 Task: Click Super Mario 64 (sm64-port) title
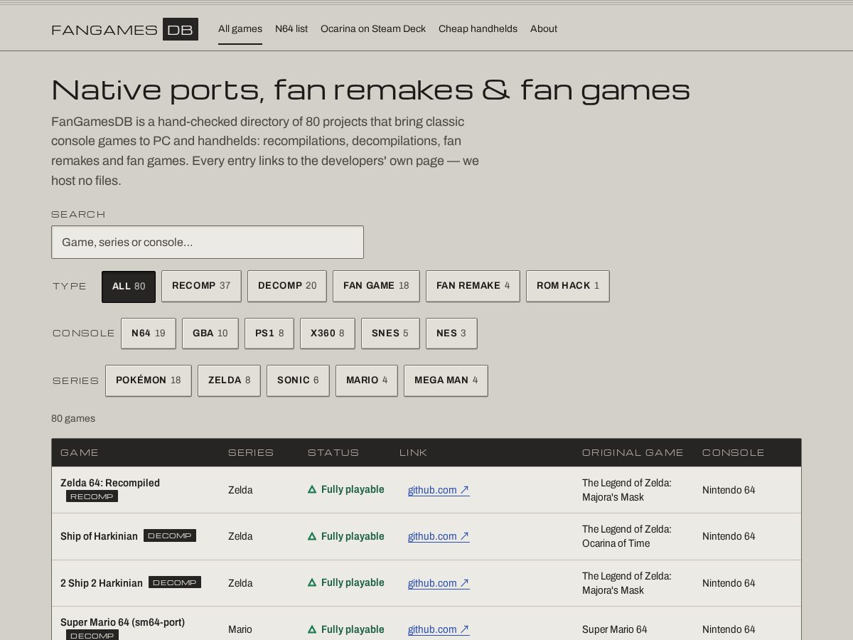pos(122,622)
